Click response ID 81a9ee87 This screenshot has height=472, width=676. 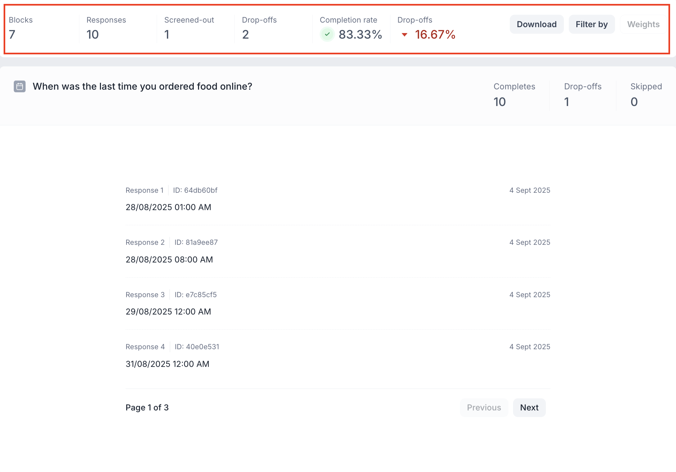[x=196, y=243]
